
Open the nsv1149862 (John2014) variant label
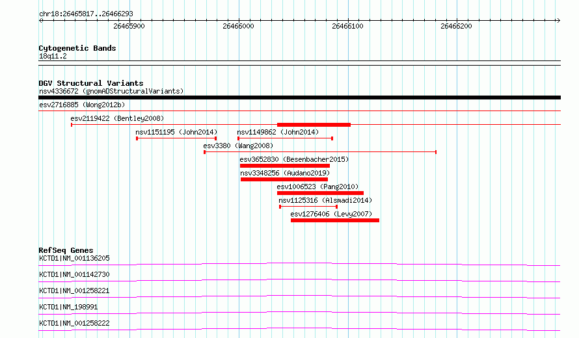tap(278, 132)
